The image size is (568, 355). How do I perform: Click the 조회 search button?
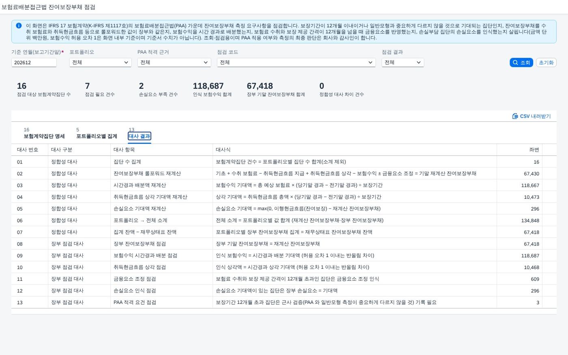coord(521,62)
